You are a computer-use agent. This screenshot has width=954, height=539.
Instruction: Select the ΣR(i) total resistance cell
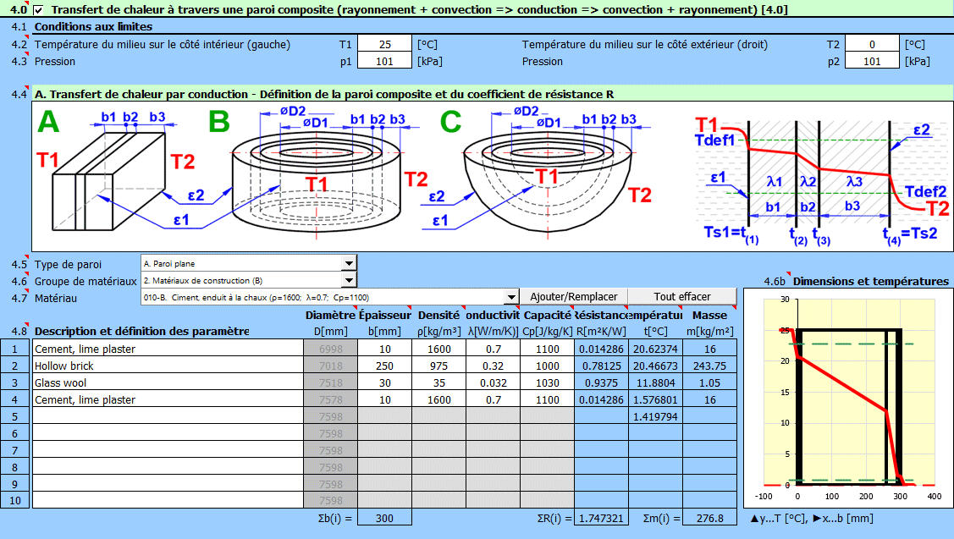pyautogui.click(x=601, y=518)
